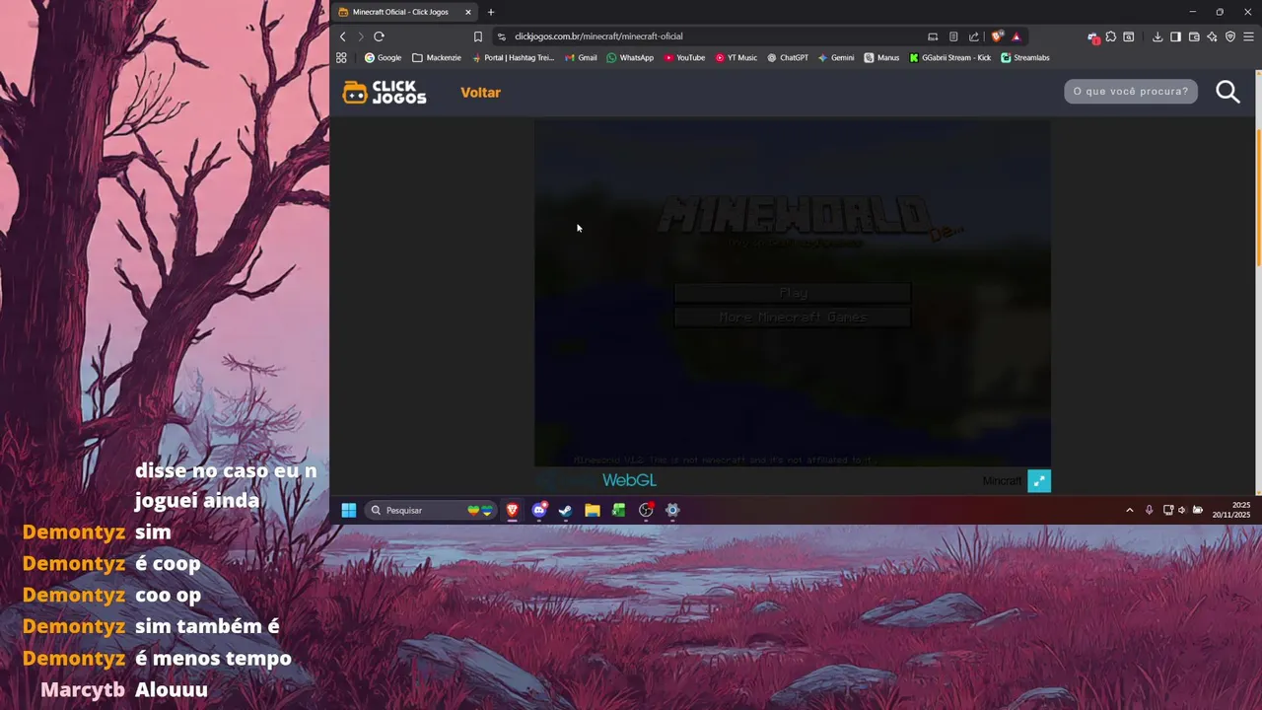Open OBS Studio from the taskbar
The image size is (1262, 710).
(646, 510)
